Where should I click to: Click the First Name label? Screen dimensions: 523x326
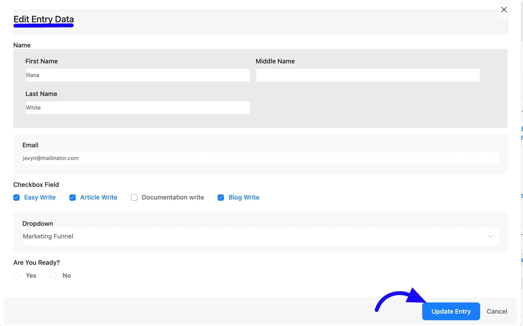click(42, 61)
